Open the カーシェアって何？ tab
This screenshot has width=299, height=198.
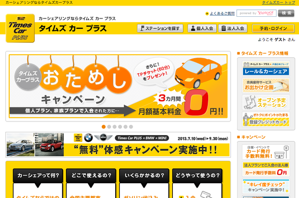38,176
